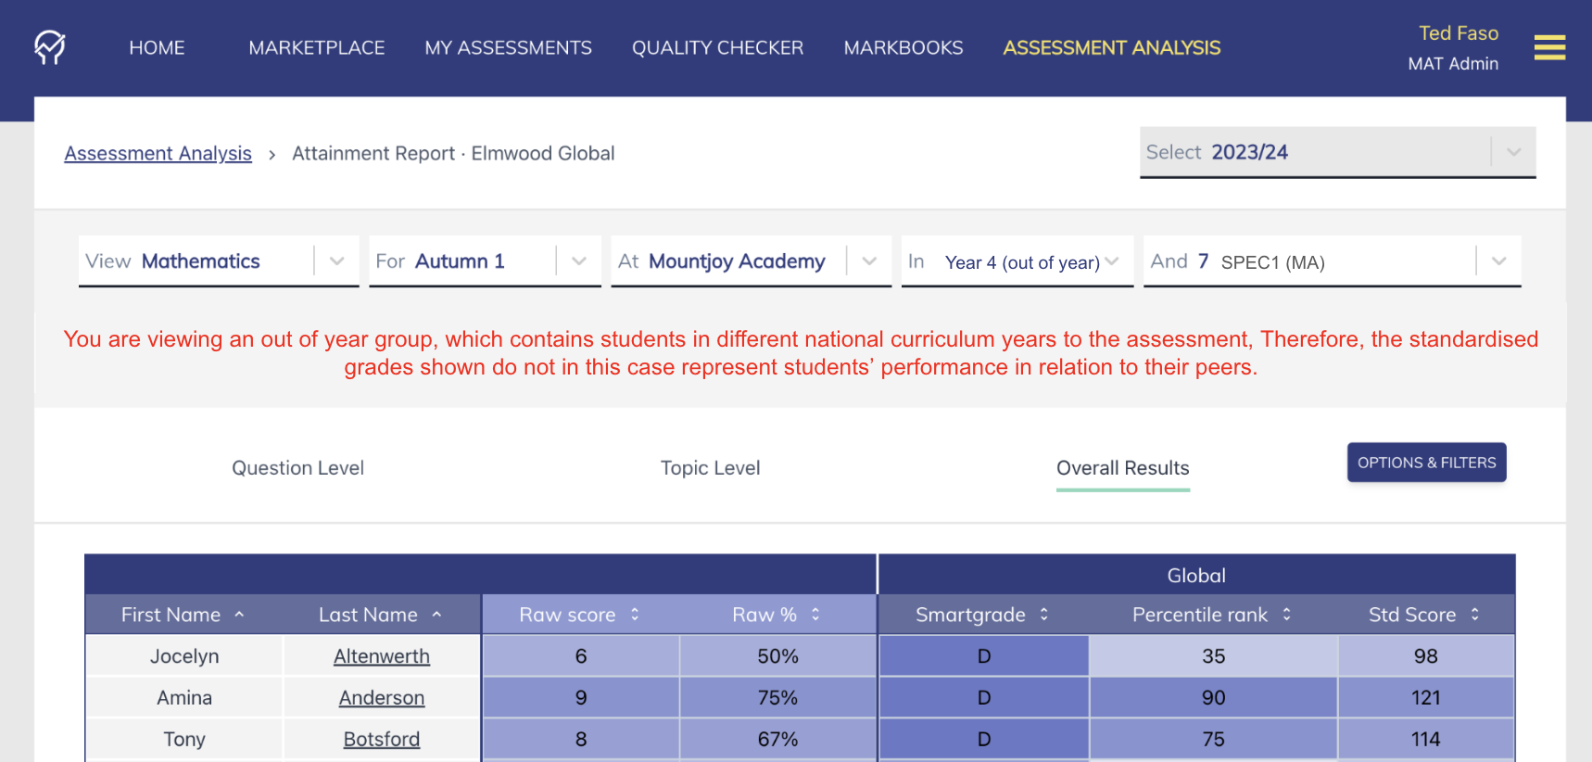Open the At Mountjoy Academy dropdown

coord(751,261)
